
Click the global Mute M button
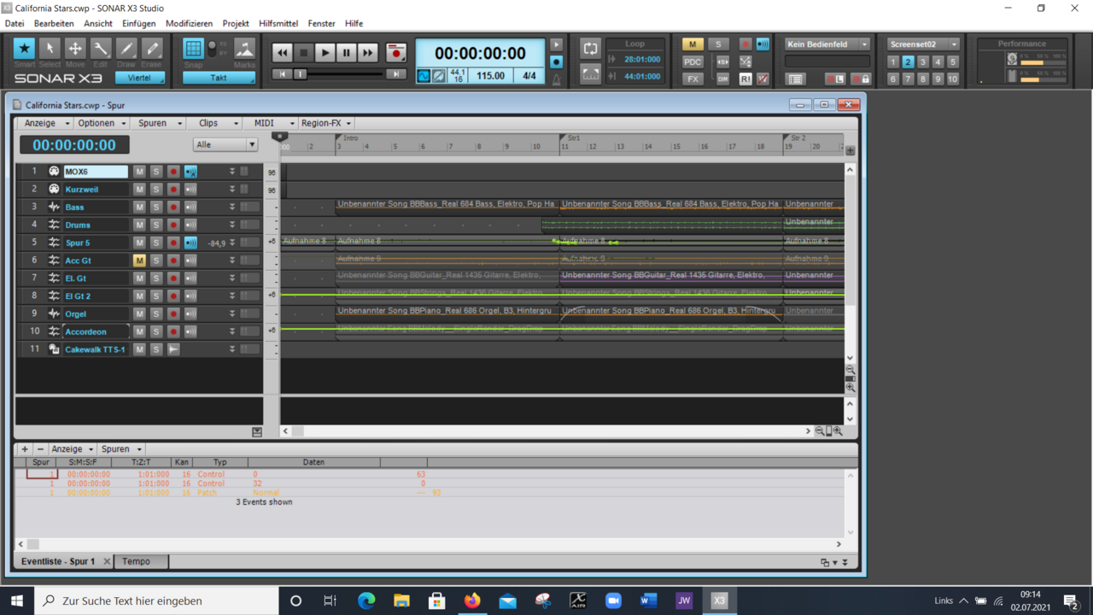(x=693, y=44)
